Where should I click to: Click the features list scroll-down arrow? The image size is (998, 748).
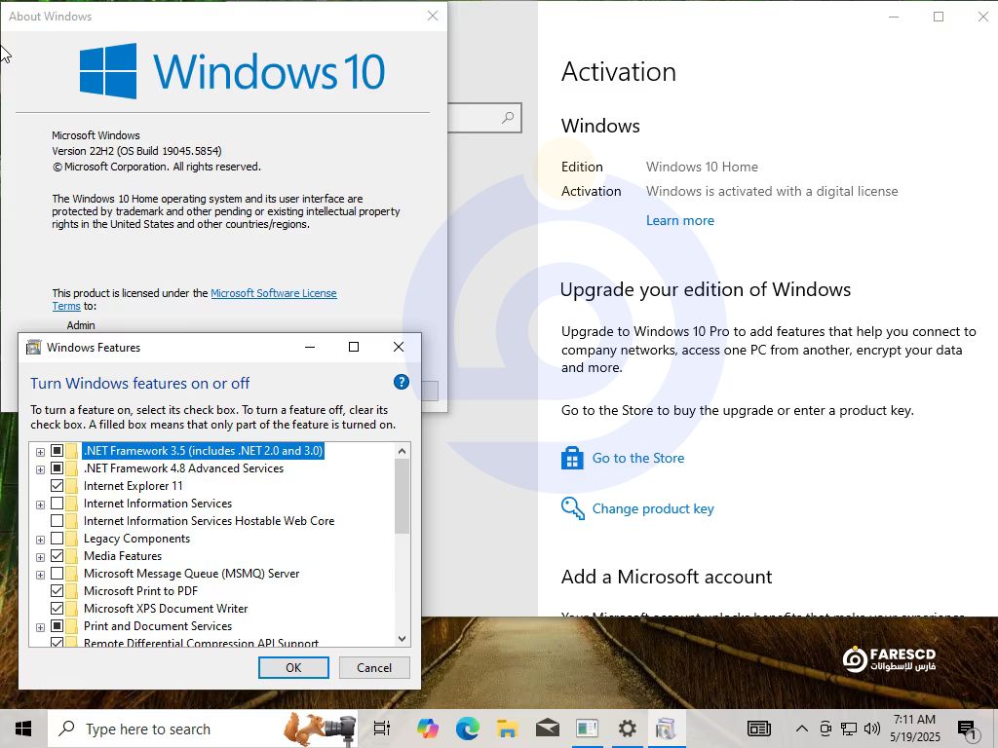(x=402, y=639)
